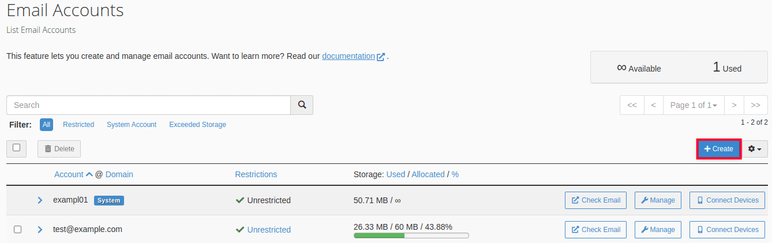This screenshot has width=772, height=243.
Task: Go to the last page arrow
Action: coord(756,105)
